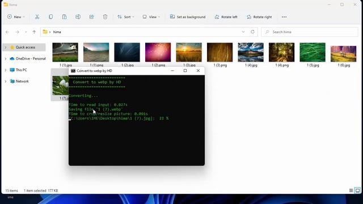Click 1 item selected 177 KB text
Viewport: 363px width, 204px height.
(41, 190)
